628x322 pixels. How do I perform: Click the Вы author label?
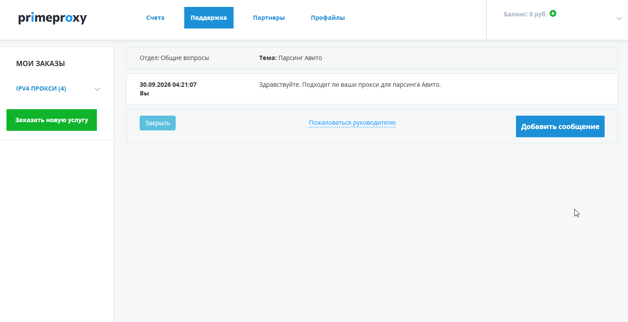(144, 93)
